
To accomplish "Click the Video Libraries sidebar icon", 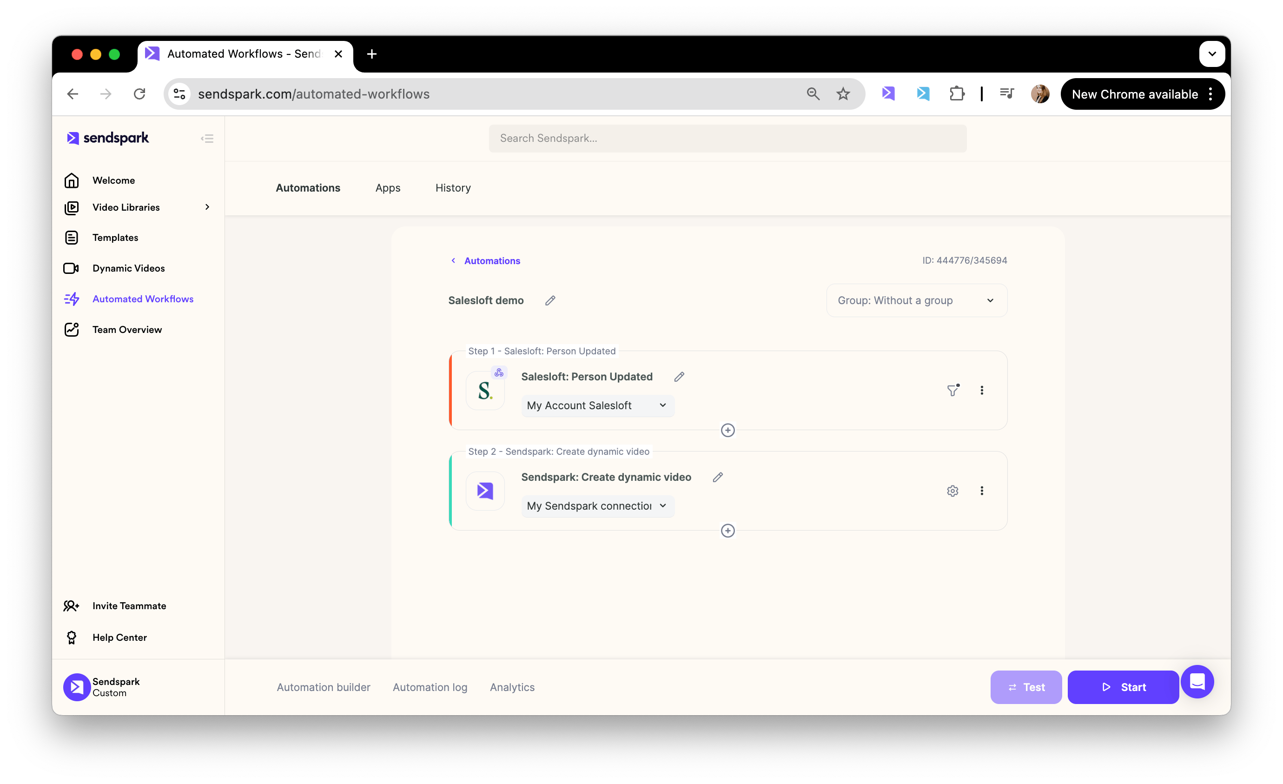I will (71, 207).
